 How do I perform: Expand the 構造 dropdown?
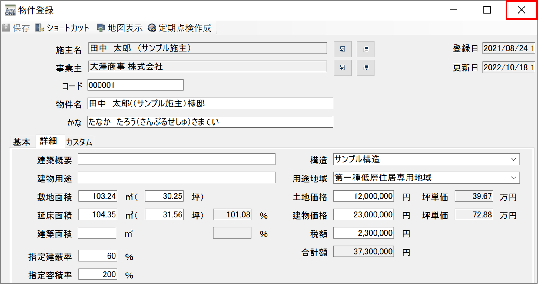coord(513,159)
